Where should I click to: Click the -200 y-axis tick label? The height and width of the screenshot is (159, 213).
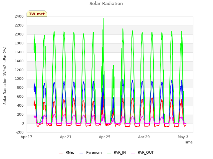20,132
